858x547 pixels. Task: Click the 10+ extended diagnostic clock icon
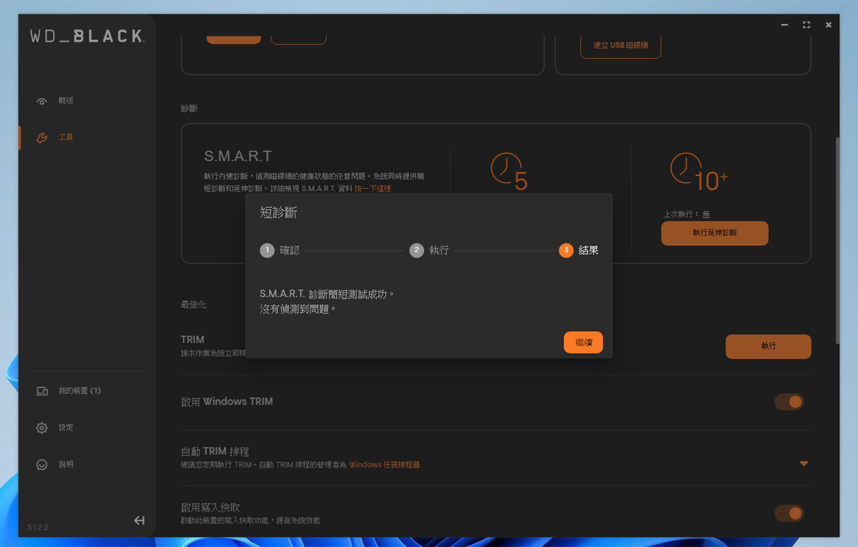(685, 170)
